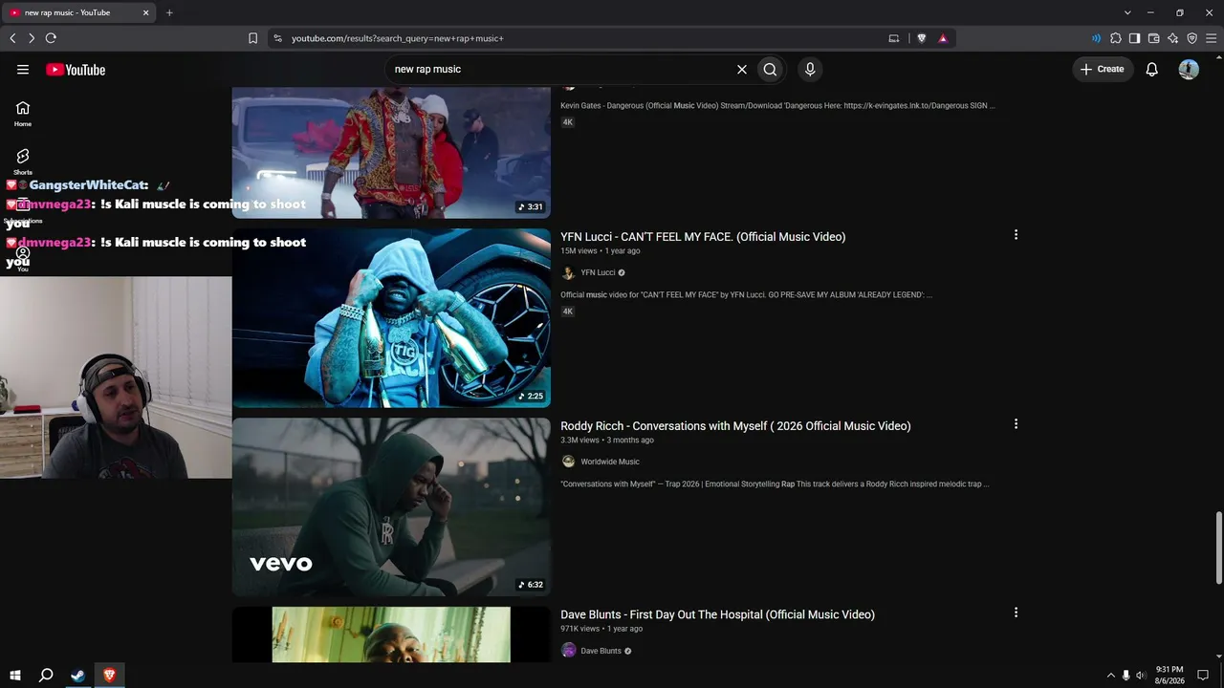Viewport: 1224px width, 688px height.
Task: Open 'Dave Blunts - First Day Out The Hospital' title
Action: click(x=717, y=614)
